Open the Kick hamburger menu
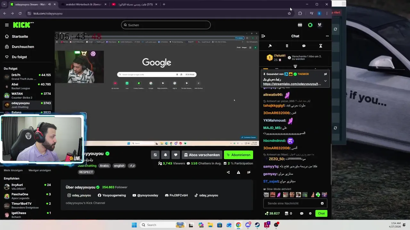The width and height of the screenshot is (410, 230). 7,25
